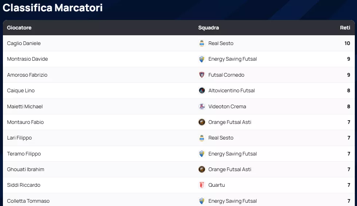The image size is (357, 206).
Task: Click Orange Futsal Asti logo in Ghouati row
Action: click(202, 169)
